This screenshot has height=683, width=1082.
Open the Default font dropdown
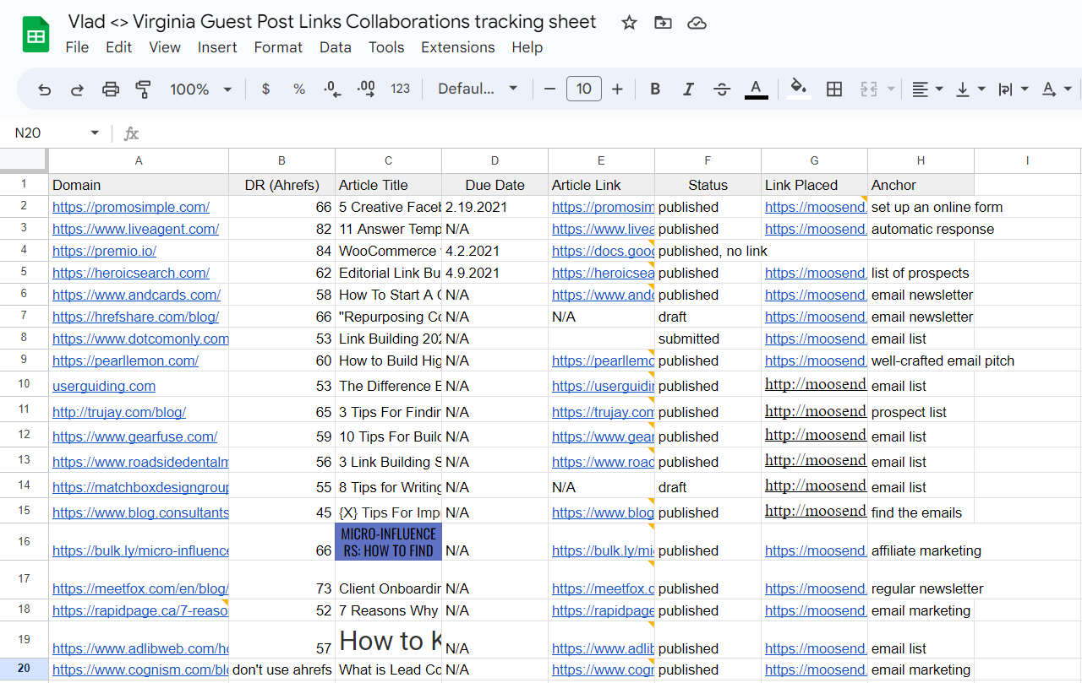(478, 89)
